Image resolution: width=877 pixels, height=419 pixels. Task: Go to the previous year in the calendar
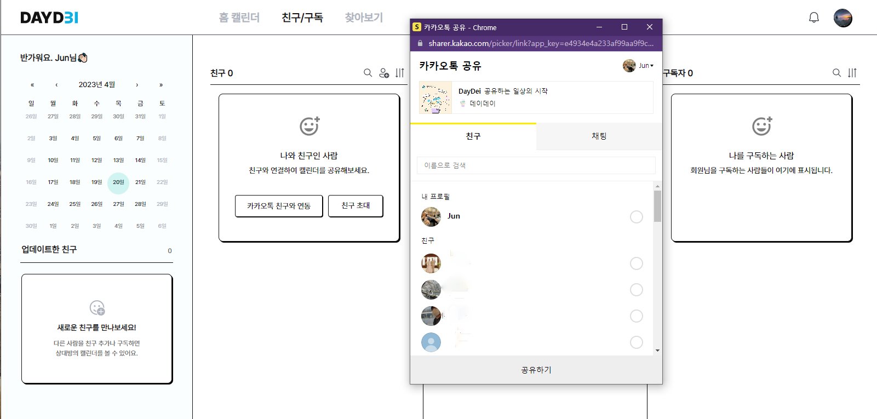(x=32, y=85)
